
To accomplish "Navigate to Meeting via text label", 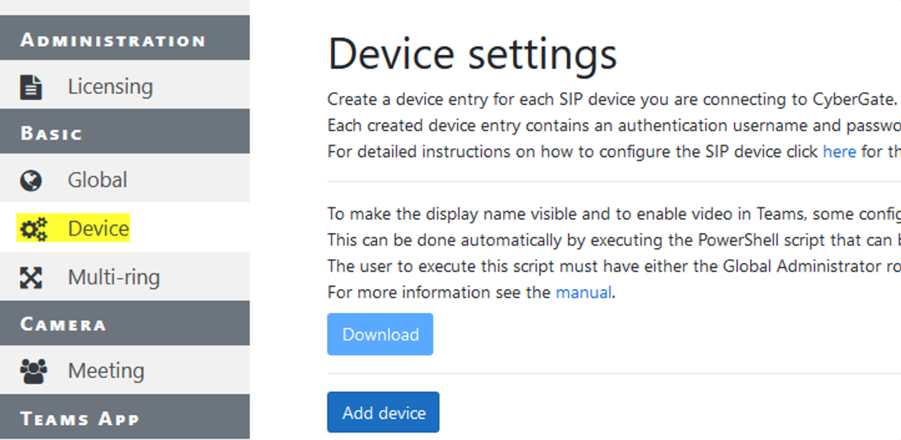I will point(106,370).
